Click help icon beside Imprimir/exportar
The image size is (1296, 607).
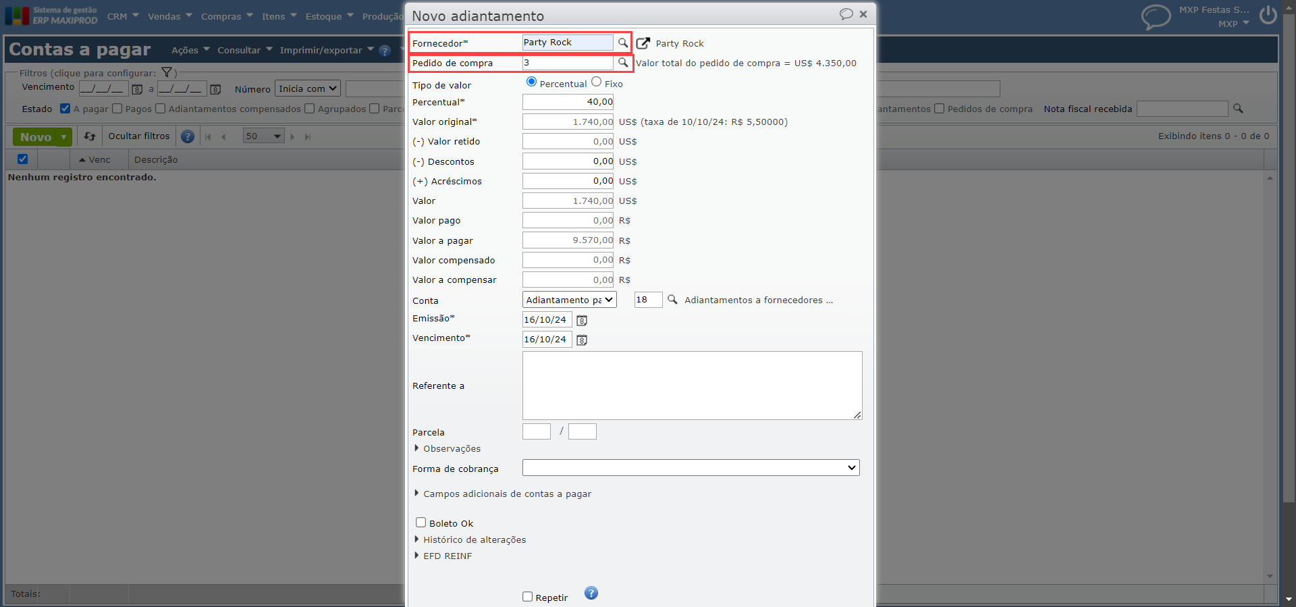pos(385,51)
